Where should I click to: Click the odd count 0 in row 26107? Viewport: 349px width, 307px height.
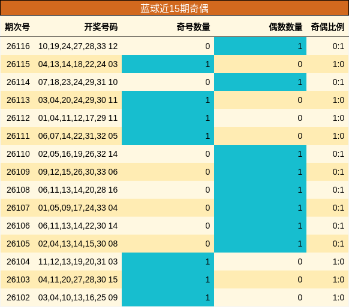[x=207, y=208]
